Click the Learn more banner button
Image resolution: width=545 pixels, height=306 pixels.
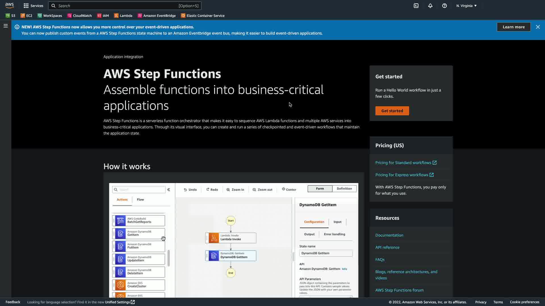(513, 27)
